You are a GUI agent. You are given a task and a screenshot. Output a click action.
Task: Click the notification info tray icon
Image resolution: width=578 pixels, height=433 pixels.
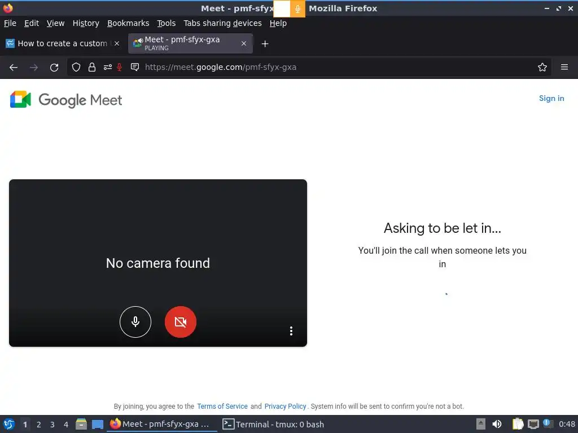coord(548,424)
